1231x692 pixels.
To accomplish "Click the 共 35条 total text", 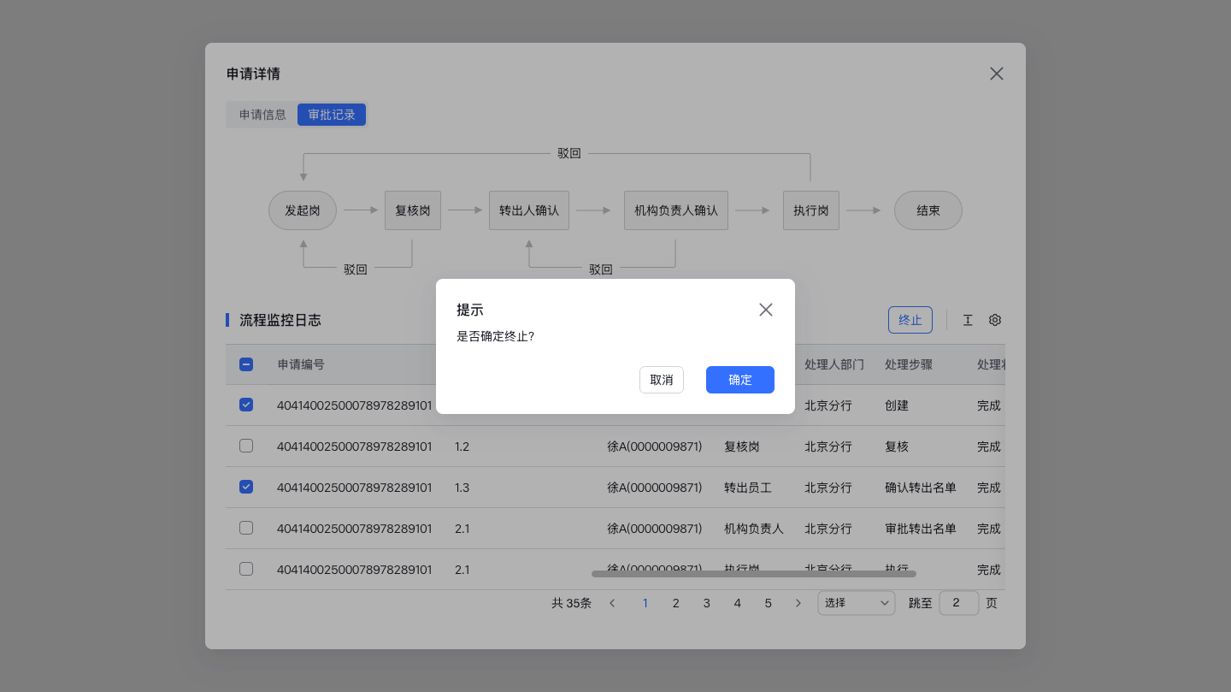I will click(x=571, y=603).
